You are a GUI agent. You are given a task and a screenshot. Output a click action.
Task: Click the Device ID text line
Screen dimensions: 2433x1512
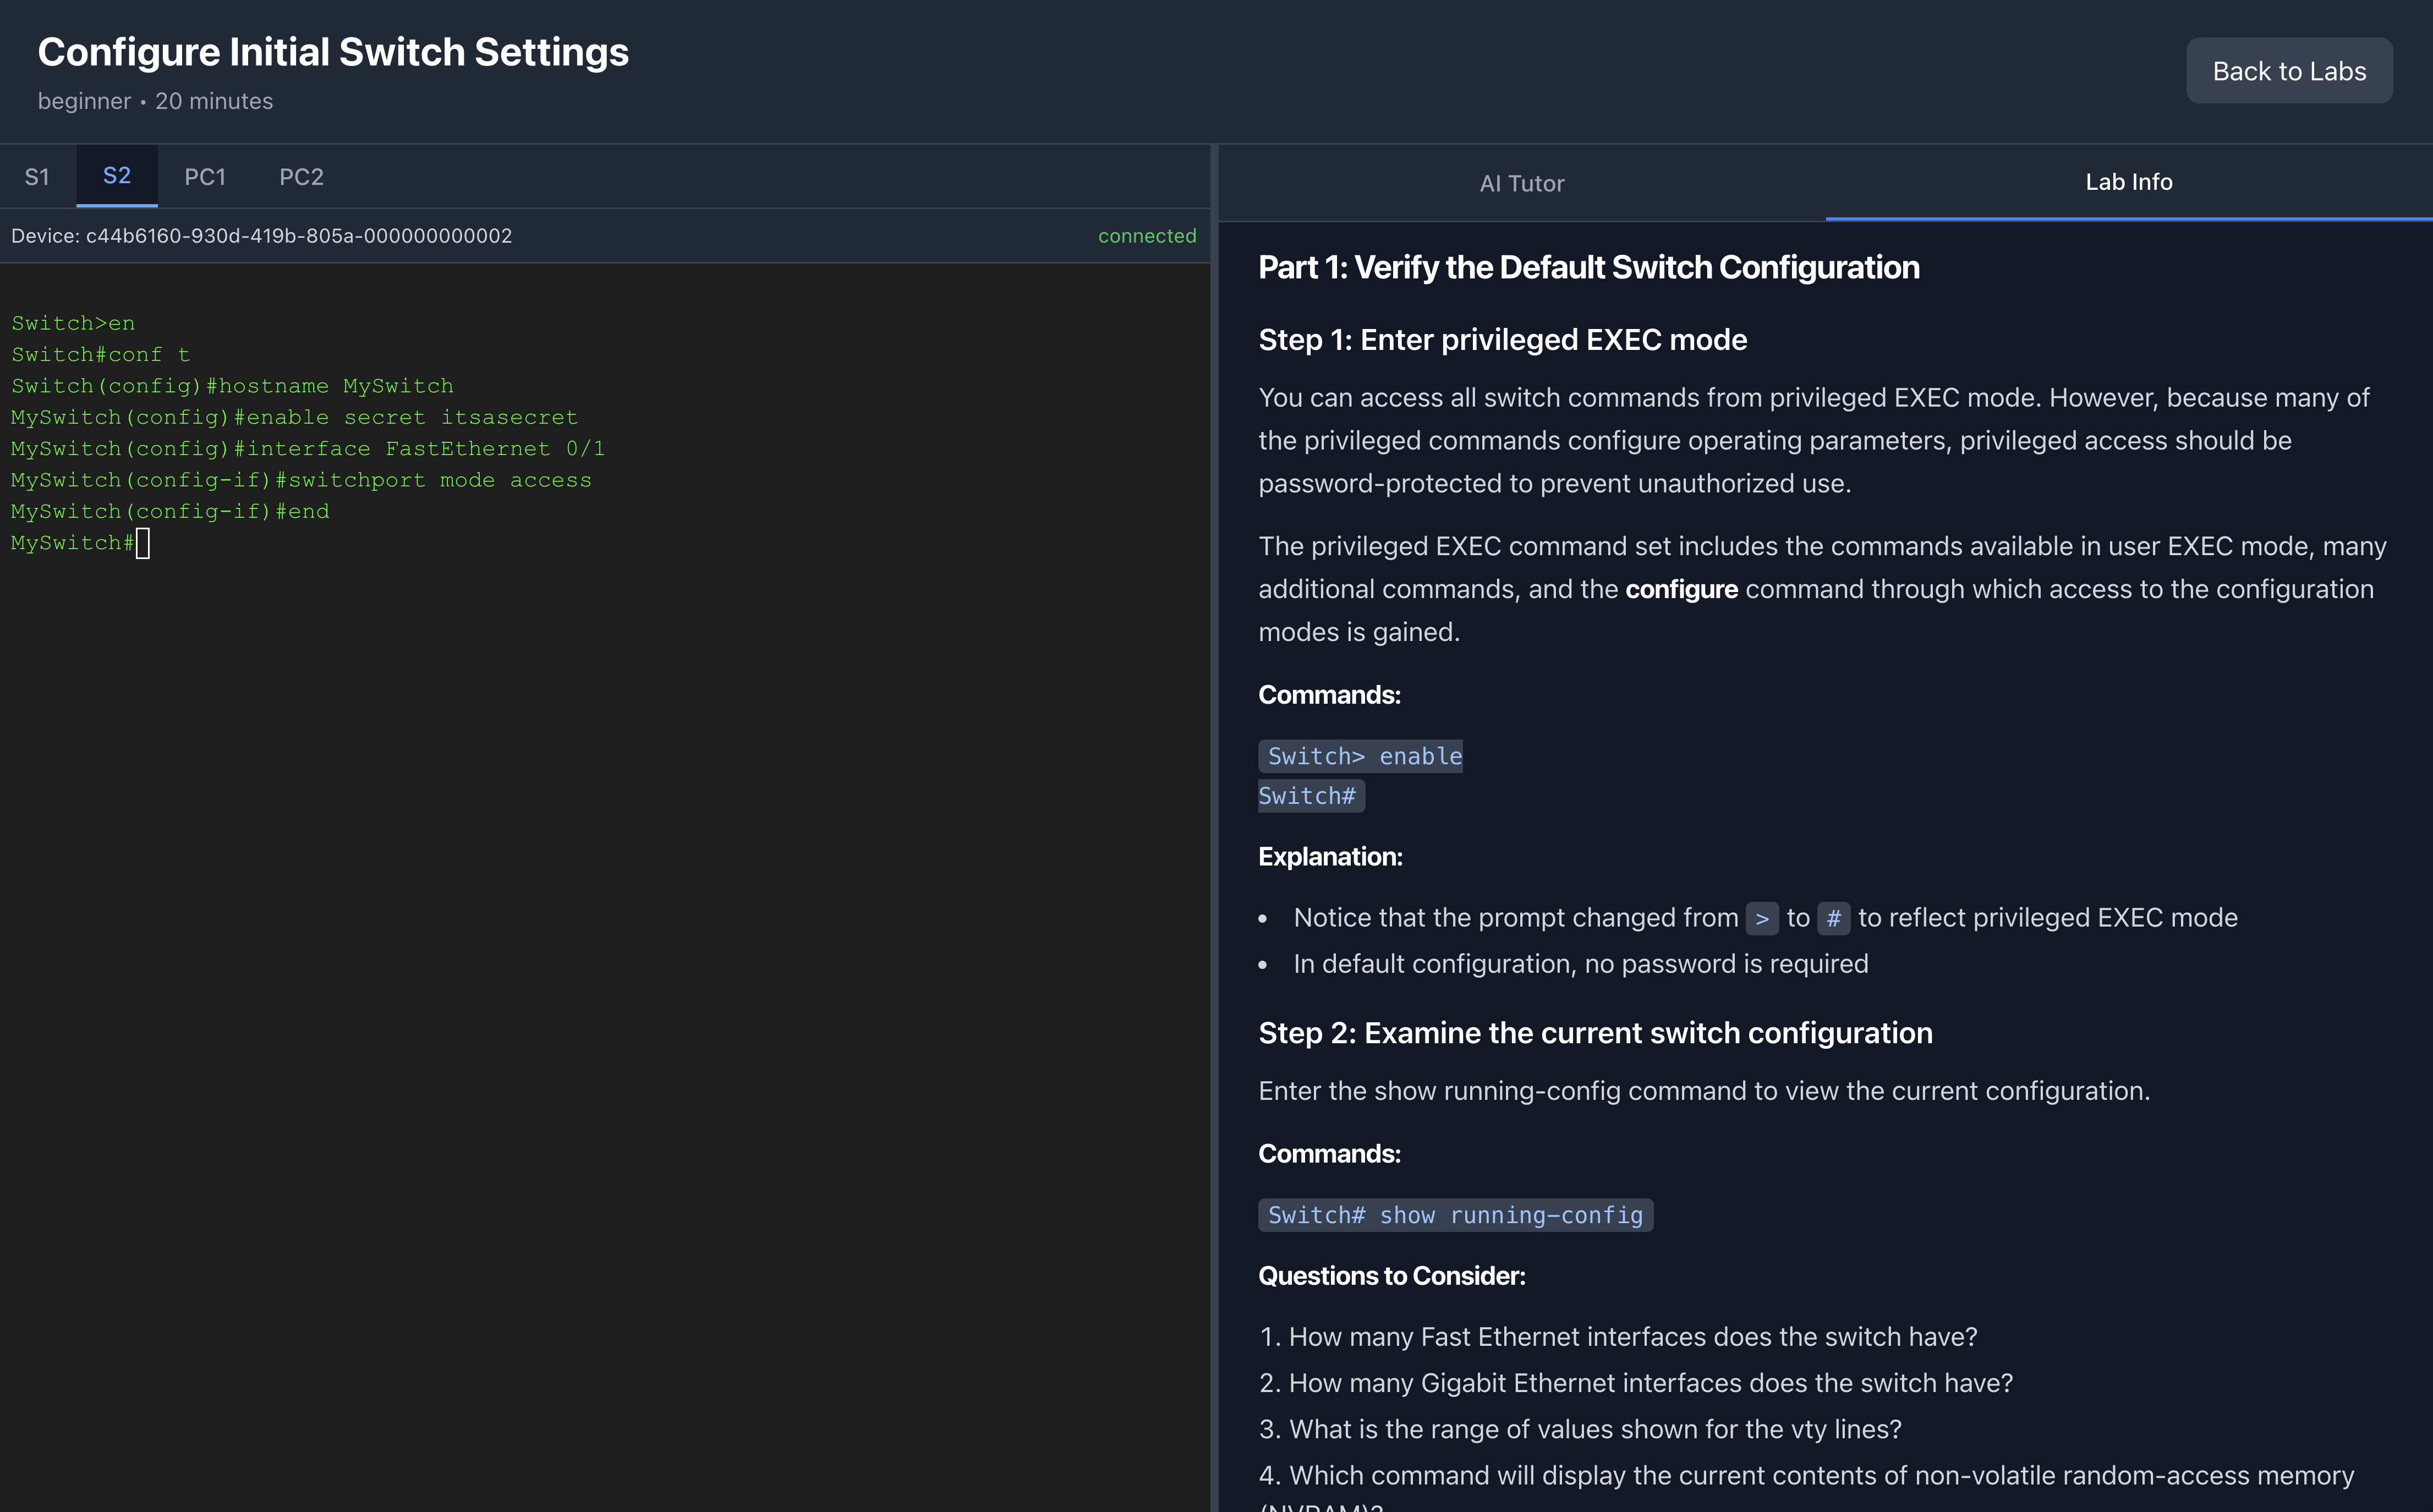pyautogui.click(x=262, y=236)
